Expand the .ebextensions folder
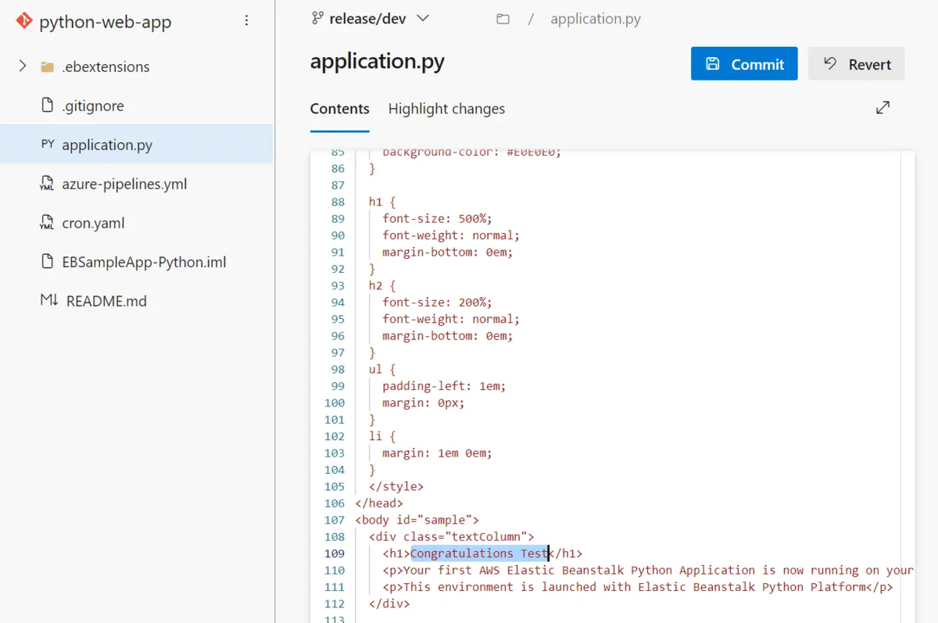 click(23, 66)
